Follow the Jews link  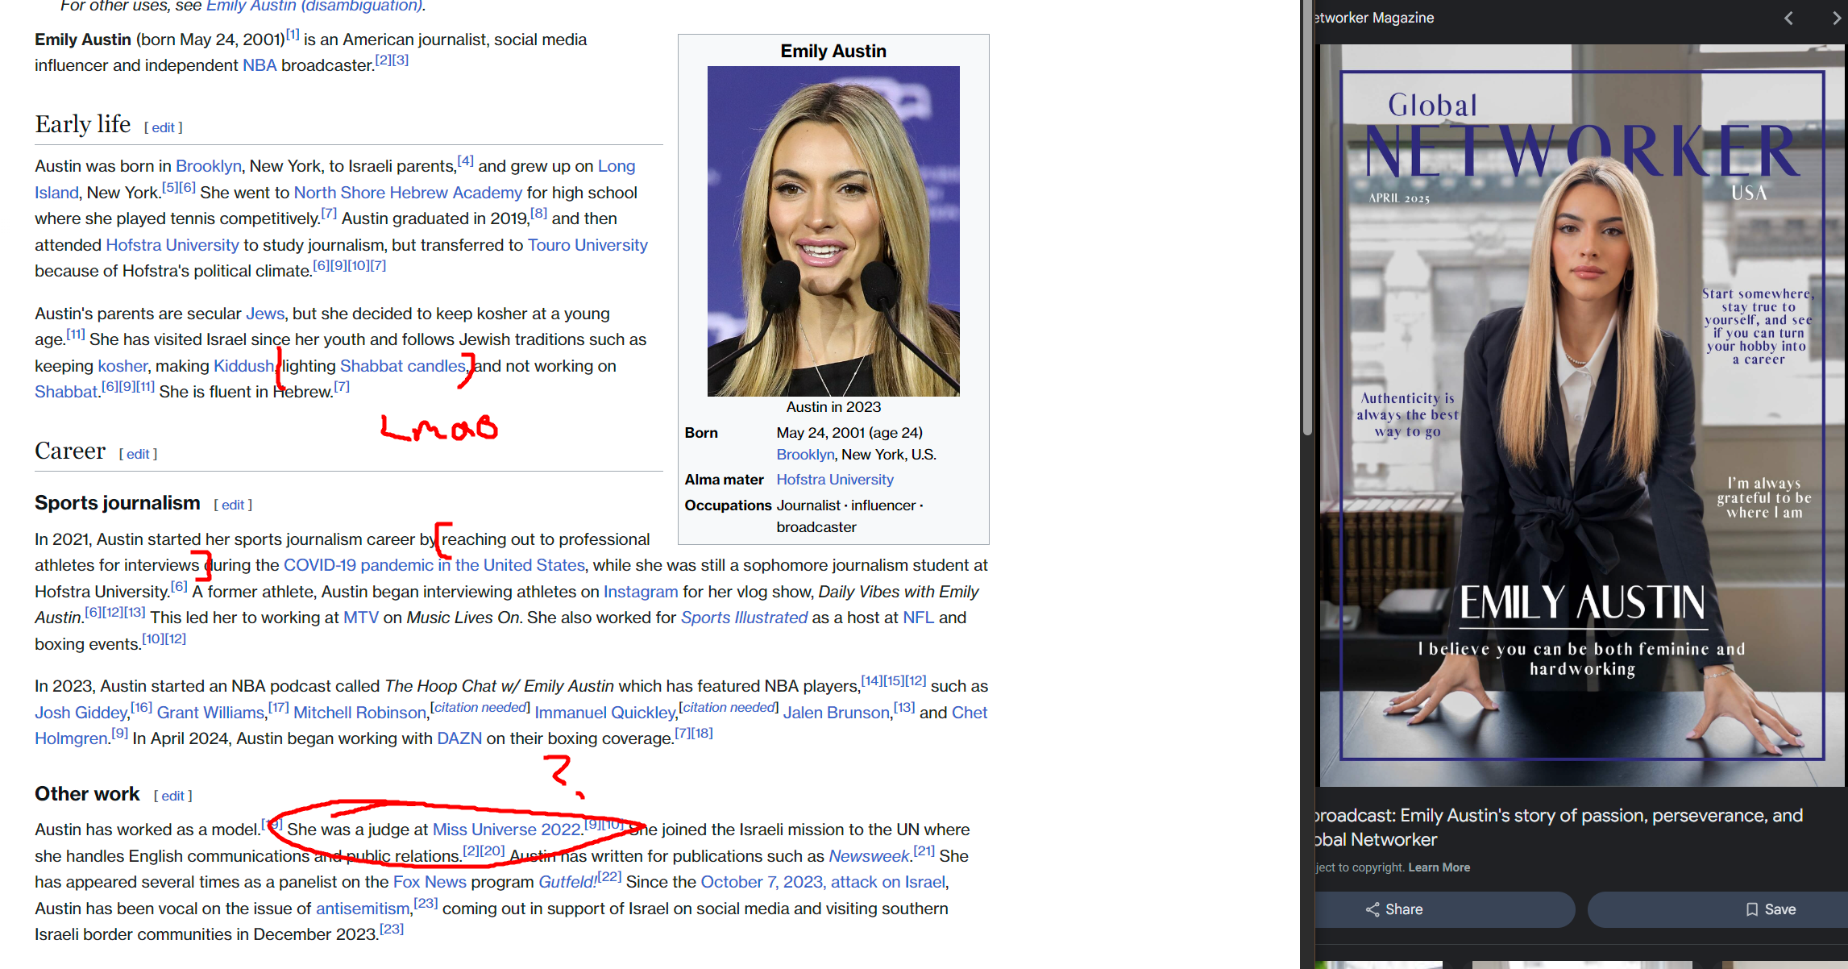pos(265,314)
